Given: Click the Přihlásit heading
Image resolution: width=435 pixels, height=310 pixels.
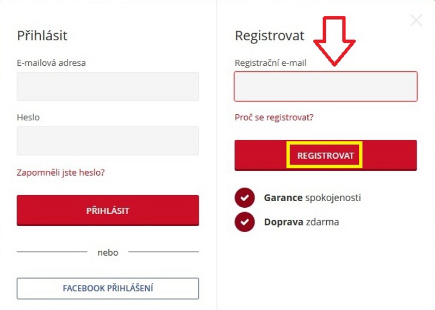Looking at the screenshot, I should 42,35.
